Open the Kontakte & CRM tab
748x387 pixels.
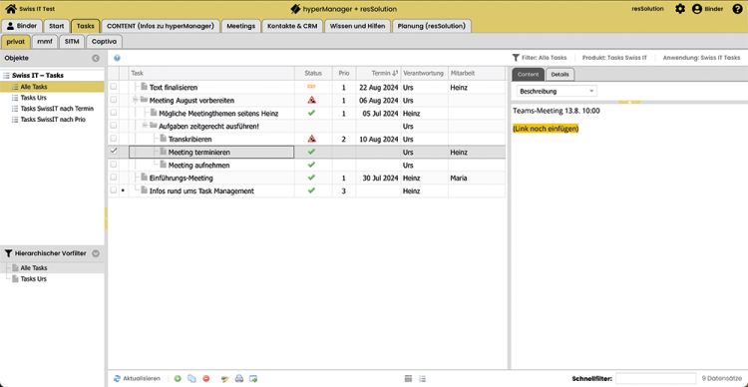[x=292, y=26]
